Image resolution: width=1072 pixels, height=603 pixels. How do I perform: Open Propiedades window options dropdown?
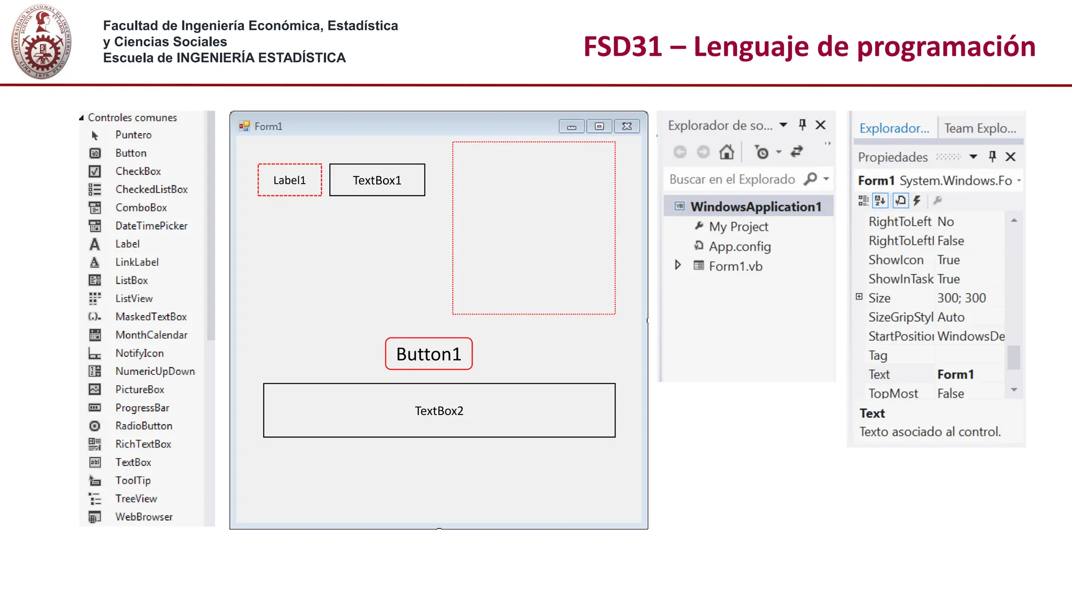click(x=973, y=157)
